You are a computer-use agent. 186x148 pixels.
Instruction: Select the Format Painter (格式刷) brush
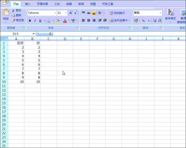click(13, 20)
